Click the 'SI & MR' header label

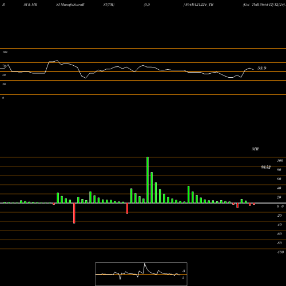tap(30, 5)
